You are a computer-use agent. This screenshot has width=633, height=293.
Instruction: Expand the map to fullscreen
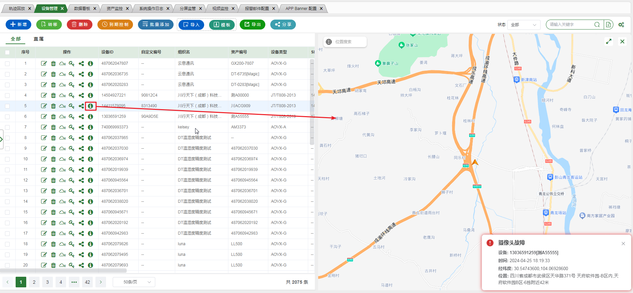[x=609, y=41]
